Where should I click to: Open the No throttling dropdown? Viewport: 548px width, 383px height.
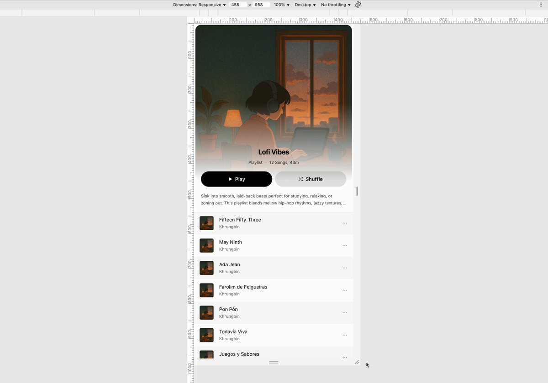point(336,5)
